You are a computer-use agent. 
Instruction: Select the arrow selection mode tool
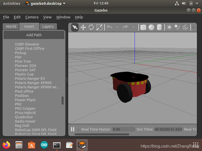click(x=75, y=27)
